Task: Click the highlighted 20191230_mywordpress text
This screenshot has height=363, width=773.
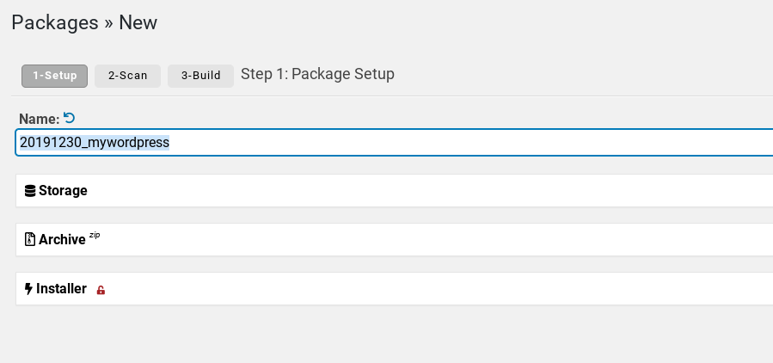Action: pos(95,143)
